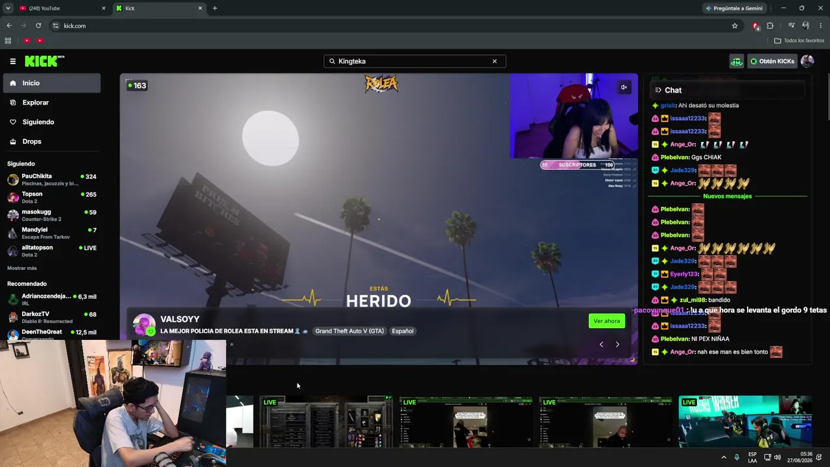Click the Obtén KICKs button

click(772, 61)
